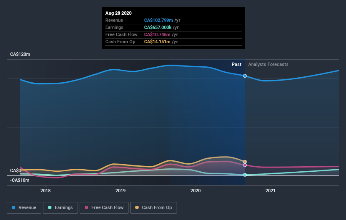Select the Free Cash Flow pink data point marker
Screen dimensions: 346x220
click(245, 165)
